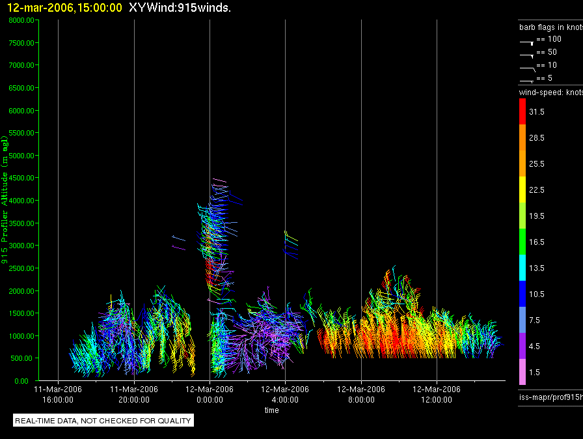Click the 4000.00 altitude axis tick label

click(x=21, y=201)
